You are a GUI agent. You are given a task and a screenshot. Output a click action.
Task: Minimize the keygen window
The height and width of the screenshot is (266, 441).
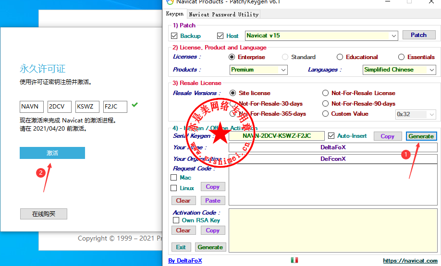tap(388, 2)
